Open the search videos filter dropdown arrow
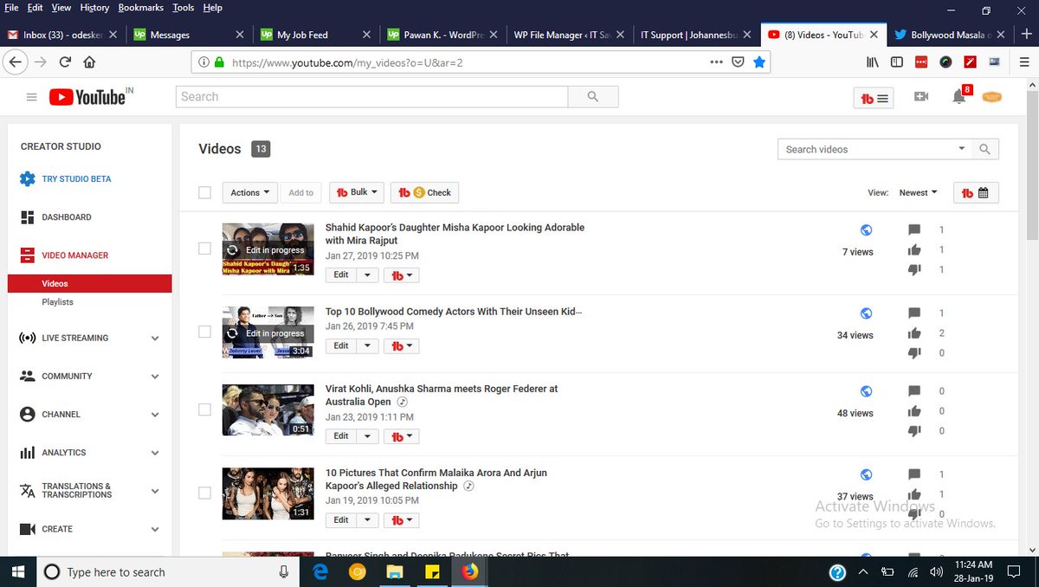This screenshot has width=1039, height=587. click(x=962, y=149)
